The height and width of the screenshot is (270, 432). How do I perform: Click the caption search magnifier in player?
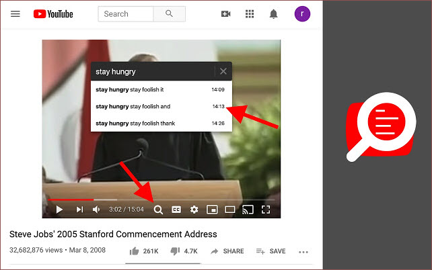point(158,210)
